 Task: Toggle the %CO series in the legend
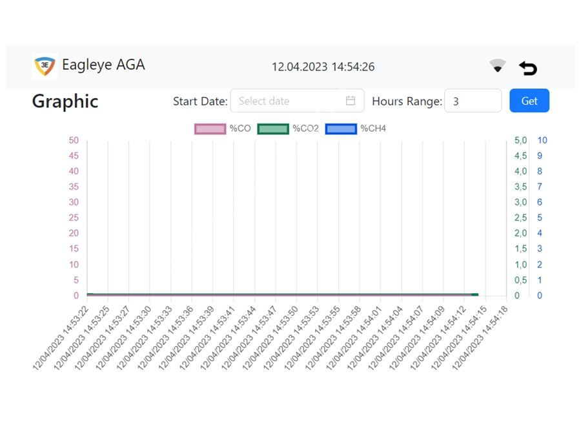coord(223,129)
